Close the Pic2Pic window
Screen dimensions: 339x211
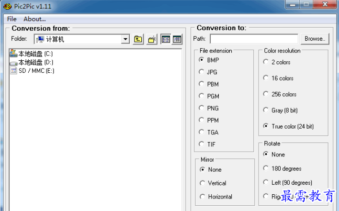click(325, 4)
